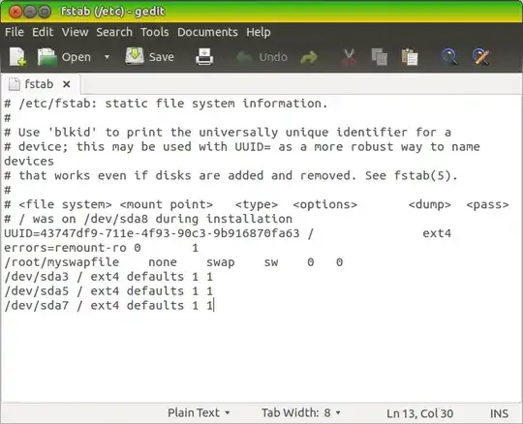Copy selection using the copy icon
Screen dimensions: 523x424
(x=380, y=57)
